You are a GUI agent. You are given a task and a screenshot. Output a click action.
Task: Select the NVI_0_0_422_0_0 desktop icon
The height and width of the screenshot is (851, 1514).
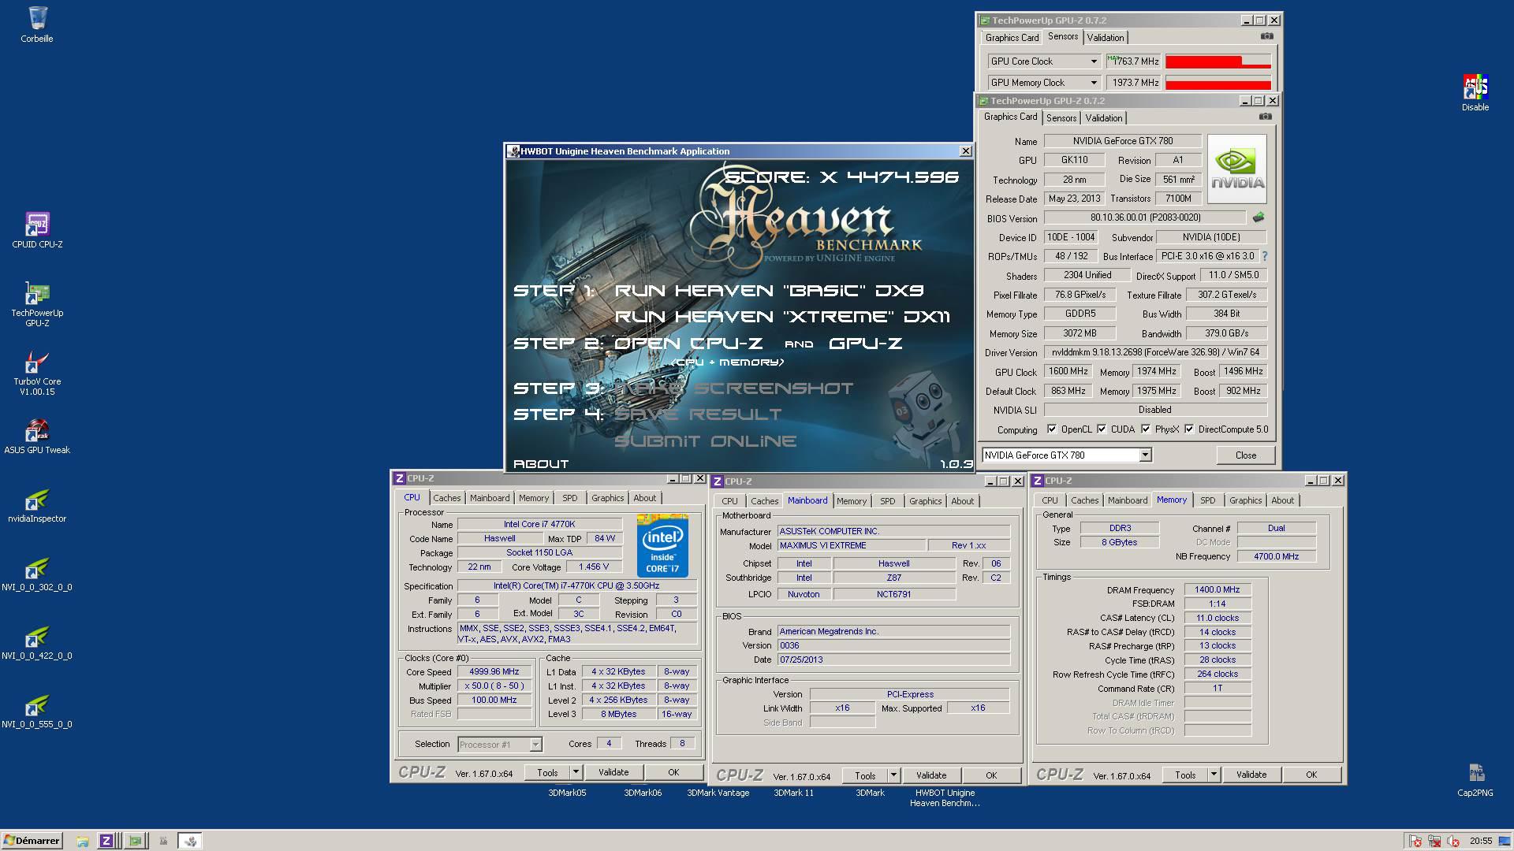(37, 642)
